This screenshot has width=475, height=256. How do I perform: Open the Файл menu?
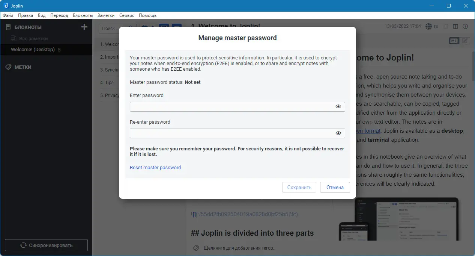tap(8, 15)
